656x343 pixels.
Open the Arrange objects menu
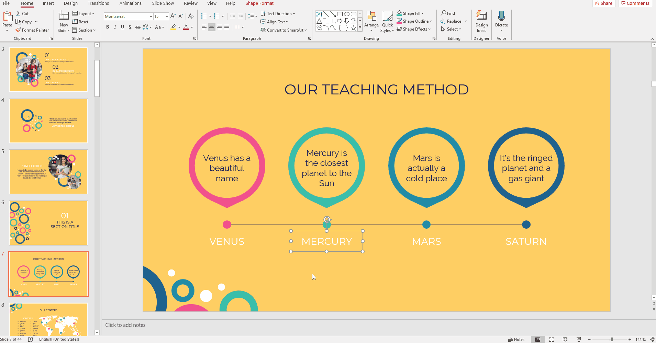tap(371, 21)
